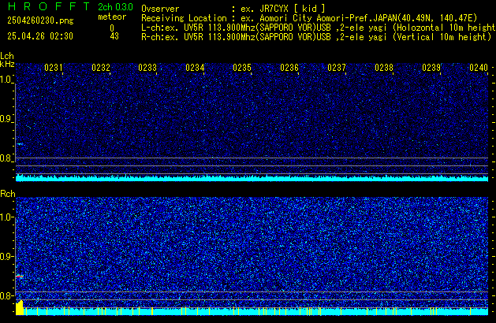The image size is (496, 323).
Task: Click the 0235 time marker
Action: click(x=242, y=68)
